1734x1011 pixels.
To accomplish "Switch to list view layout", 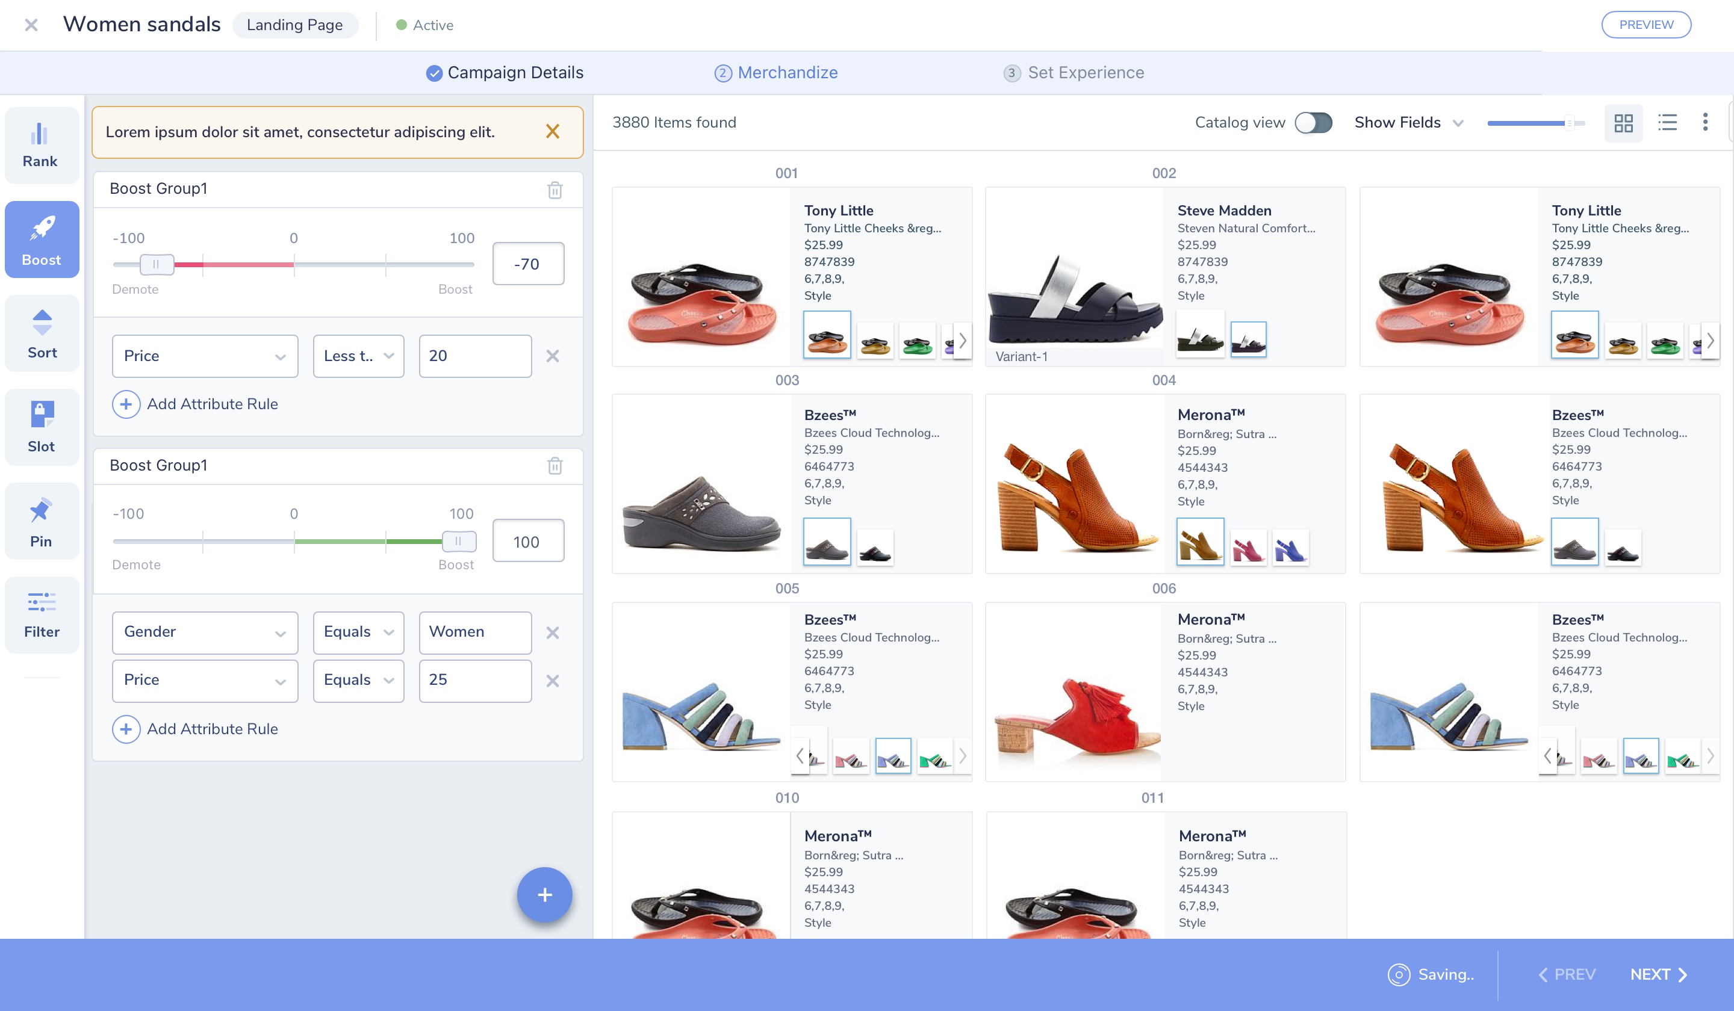I will [x=1667, y=122].
